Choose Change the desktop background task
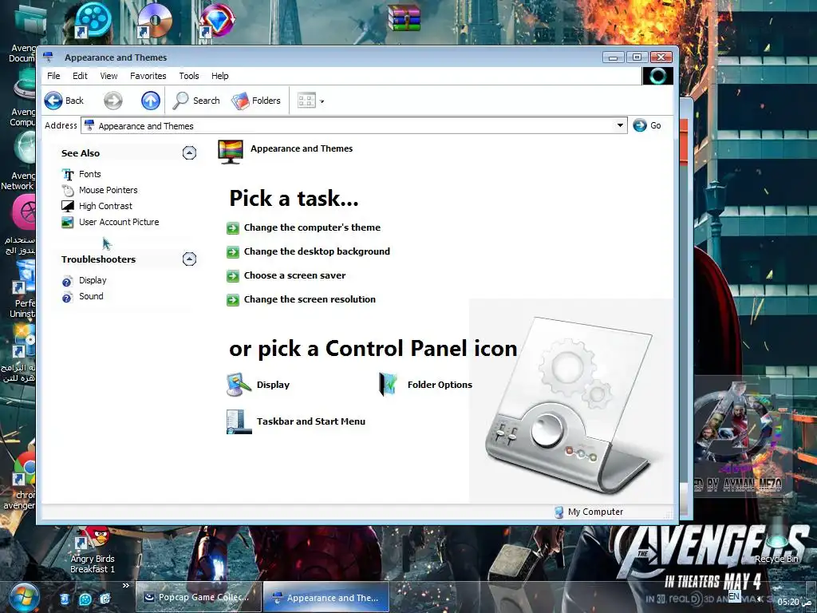The width and height of the screenshot is (817, 613). (317, 251)
